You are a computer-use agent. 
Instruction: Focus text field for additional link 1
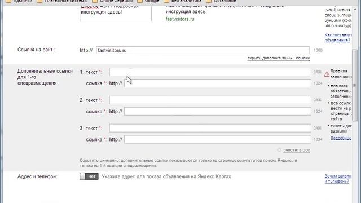[x=210, y=72]
